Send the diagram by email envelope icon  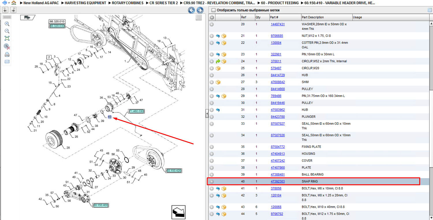click(7, 61)
